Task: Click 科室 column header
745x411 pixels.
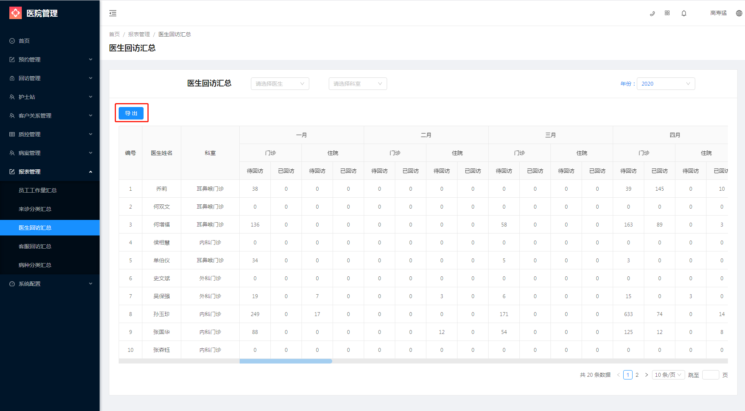Action: pos(210,153)
